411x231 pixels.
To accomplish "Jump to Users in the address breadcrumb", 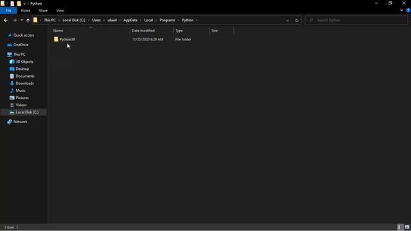I will tap(96, 20).
